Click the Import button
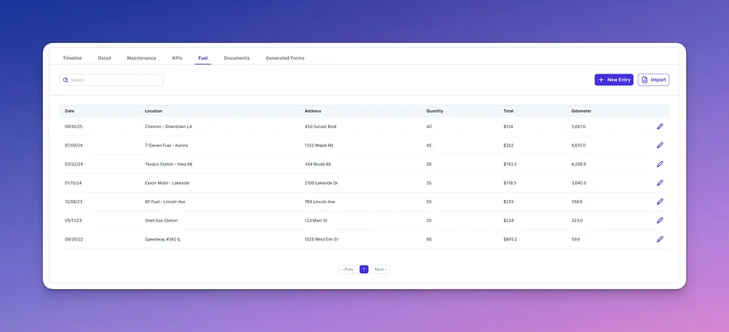 coord(653,80)
